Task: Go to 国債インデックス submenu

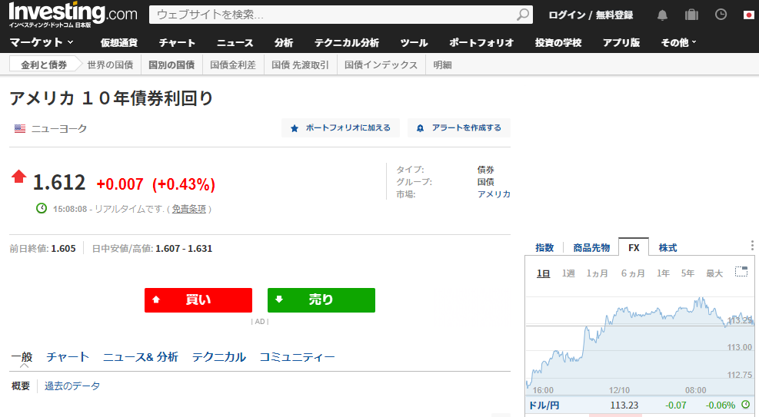Action: [x=381, y=65]
